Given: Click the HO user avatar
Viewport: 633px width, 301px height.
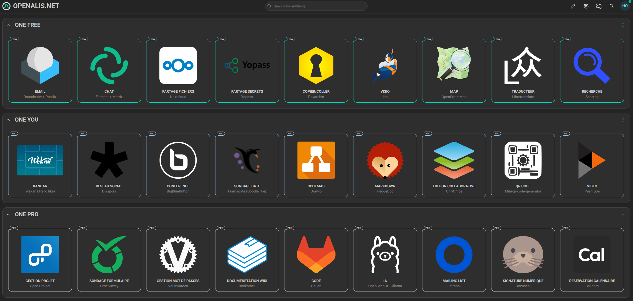Looking at the screenshot, I should pos(625,6).
